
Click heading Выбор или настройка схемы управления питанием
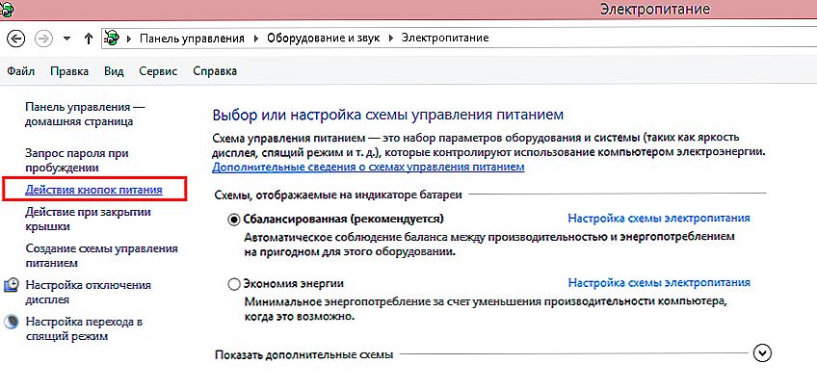[x=388, y=115]
